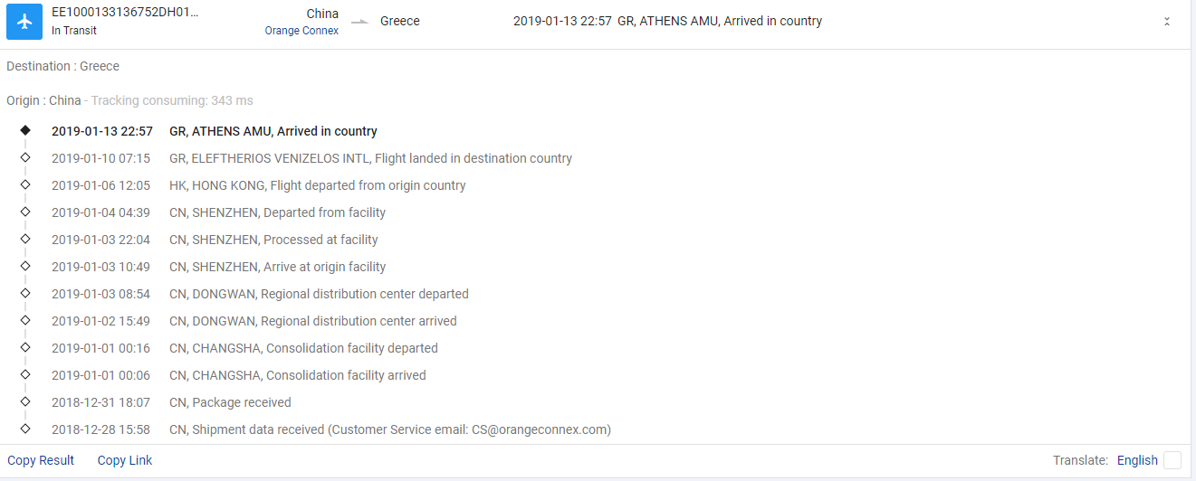
Task: Click the diamond marker for Shenzhen Processed at facility
Action: (x=25, y=239)
